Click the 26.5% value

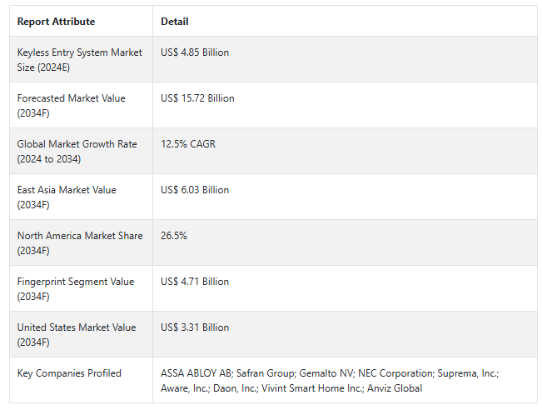pyautogui.click(x=174, y=236)
